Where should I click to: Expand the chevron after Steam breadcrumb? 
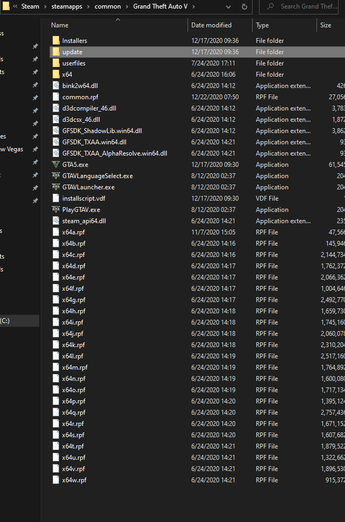45,6
